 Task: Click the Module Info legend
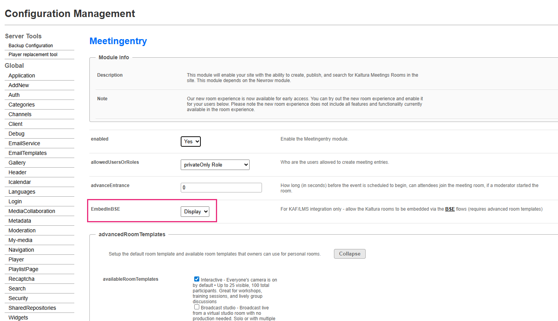(x=114, y=57)
